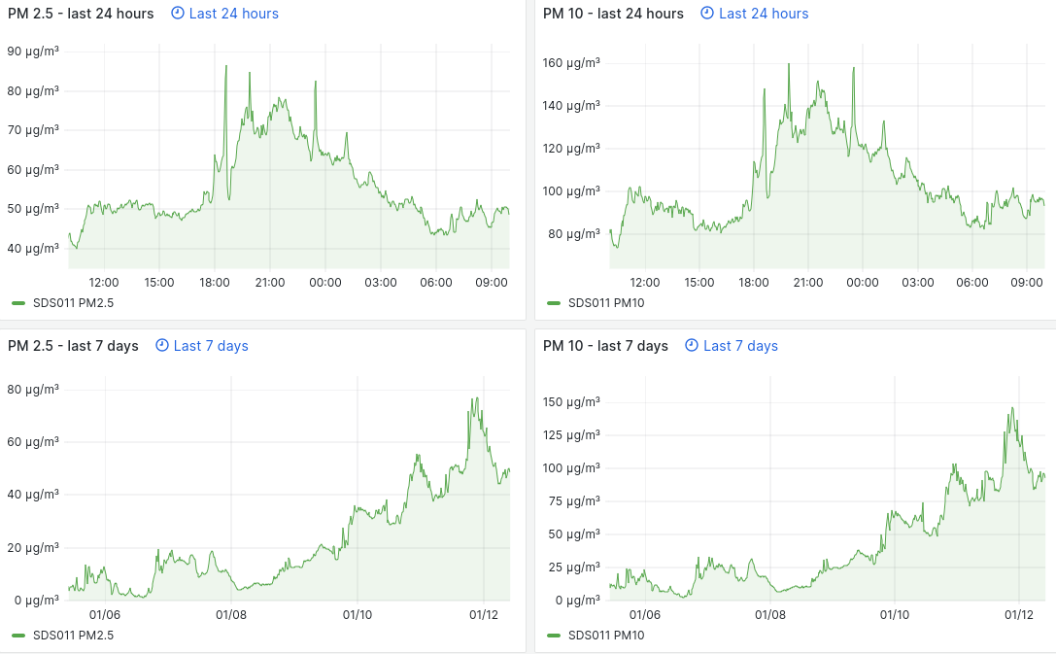1056x654 pixels.
Task: Open the 'PM 10 - last 24 hours' panel title menu
Action: point(613,14)
